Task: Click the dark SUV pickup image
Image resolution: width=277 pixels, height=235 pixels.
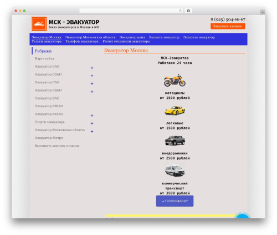Action: (175, 141)
